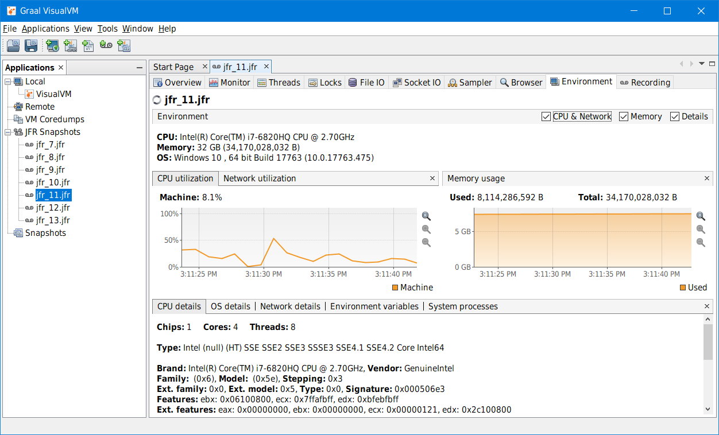Select jfr_12.jfr in the snapshots tree
719x435 pixels.
[53, 208]
